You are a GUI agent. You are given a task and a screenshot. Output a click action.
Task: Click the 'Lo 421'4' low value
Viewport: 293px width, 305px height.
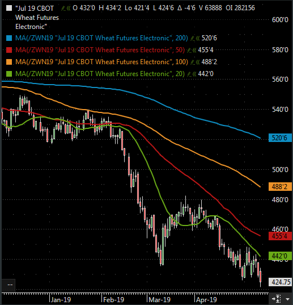click(x=137, y=8)
